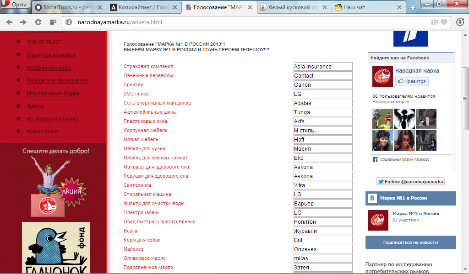
Task: Open Народная марка Facebook page title
Action: click(x=417, y=71)
